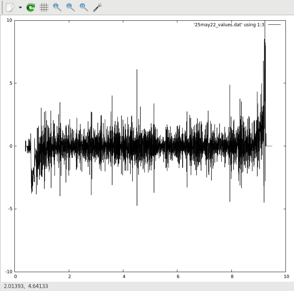Click the copy/export plot to clipboard icon

[x=10, y=7]
